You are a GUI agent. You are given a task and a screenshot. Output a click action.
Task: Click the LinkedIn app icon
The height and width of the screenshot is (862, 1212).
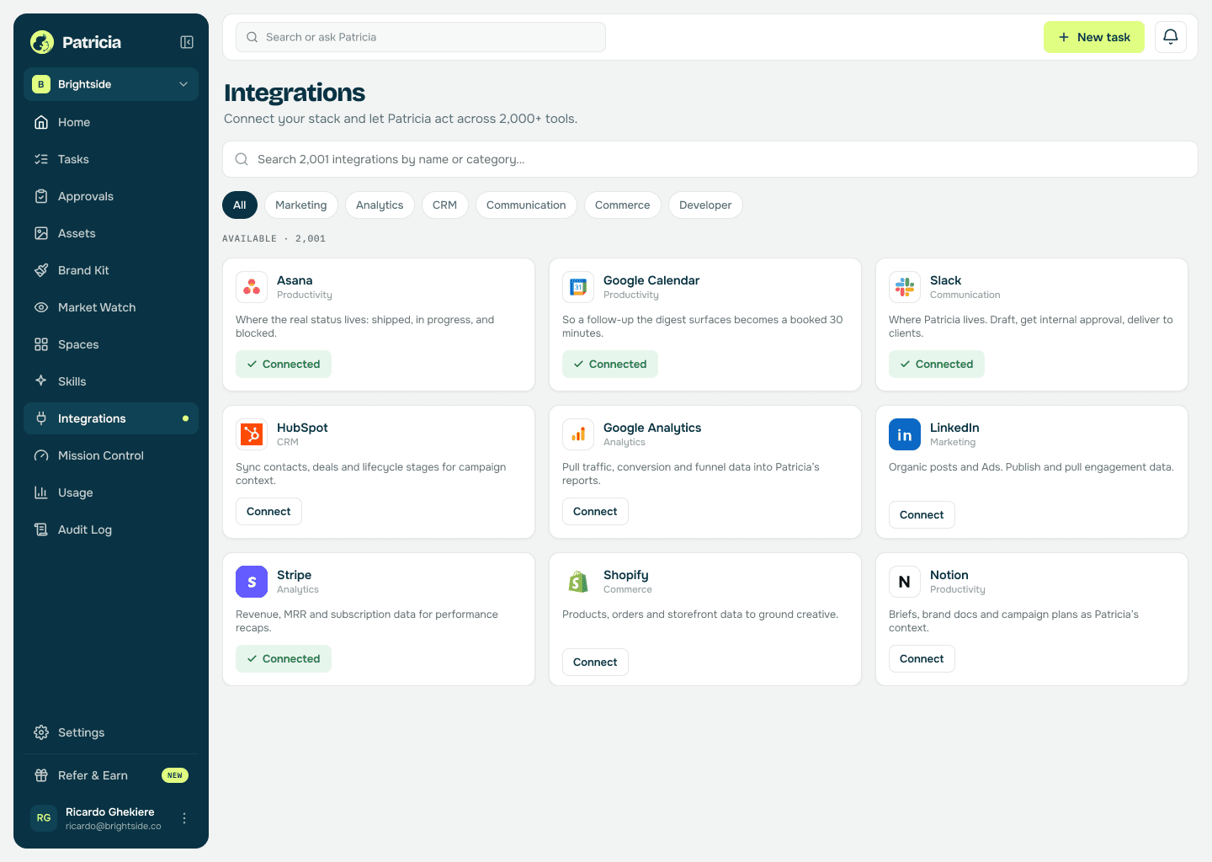(x=905, y=434)
